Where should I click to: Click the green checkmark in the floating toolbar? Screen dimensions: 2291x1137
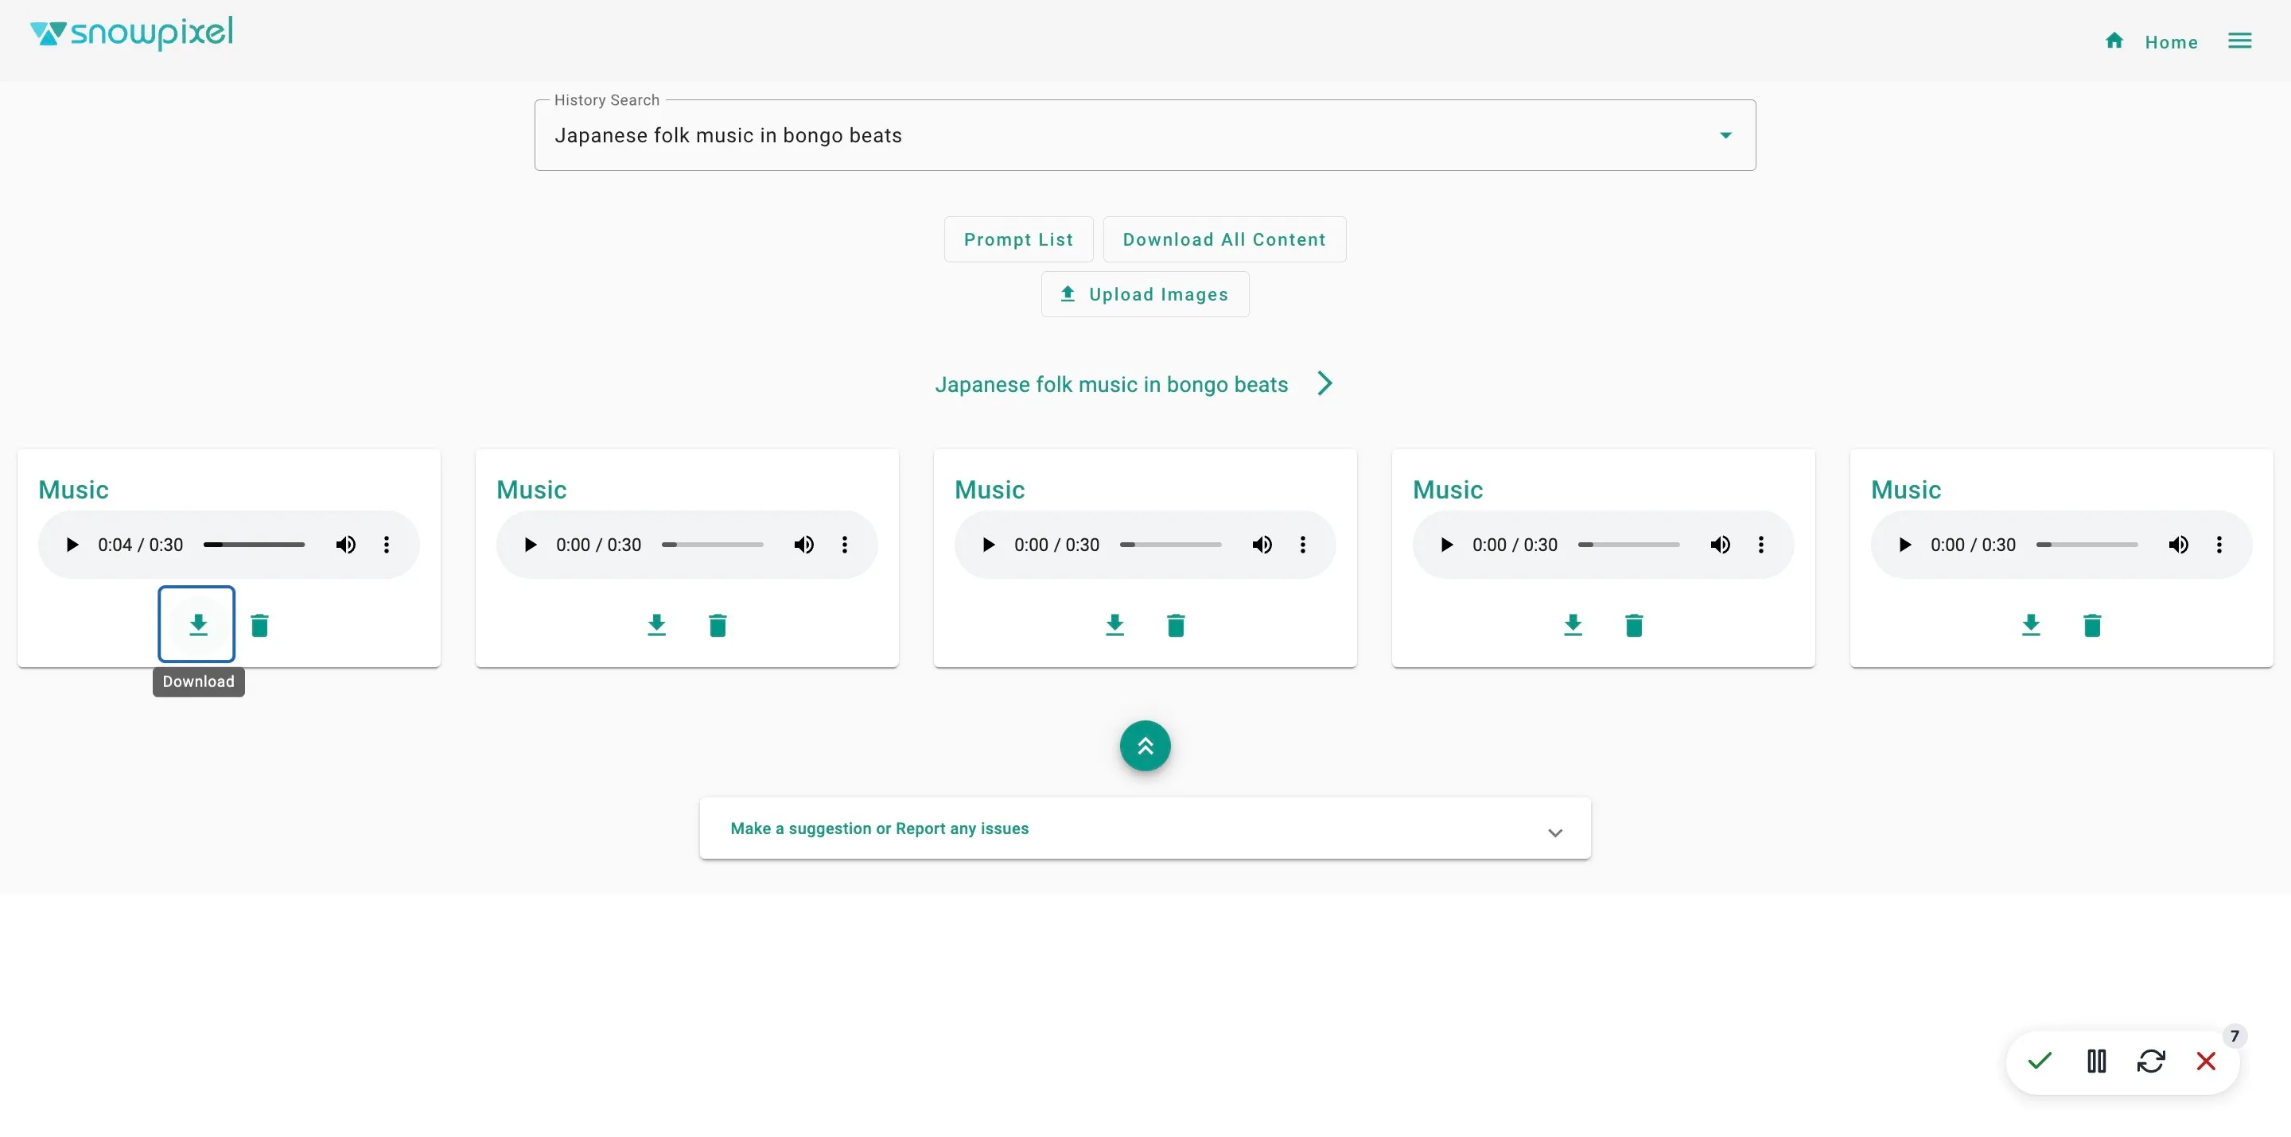[x=2040, y=1061]
